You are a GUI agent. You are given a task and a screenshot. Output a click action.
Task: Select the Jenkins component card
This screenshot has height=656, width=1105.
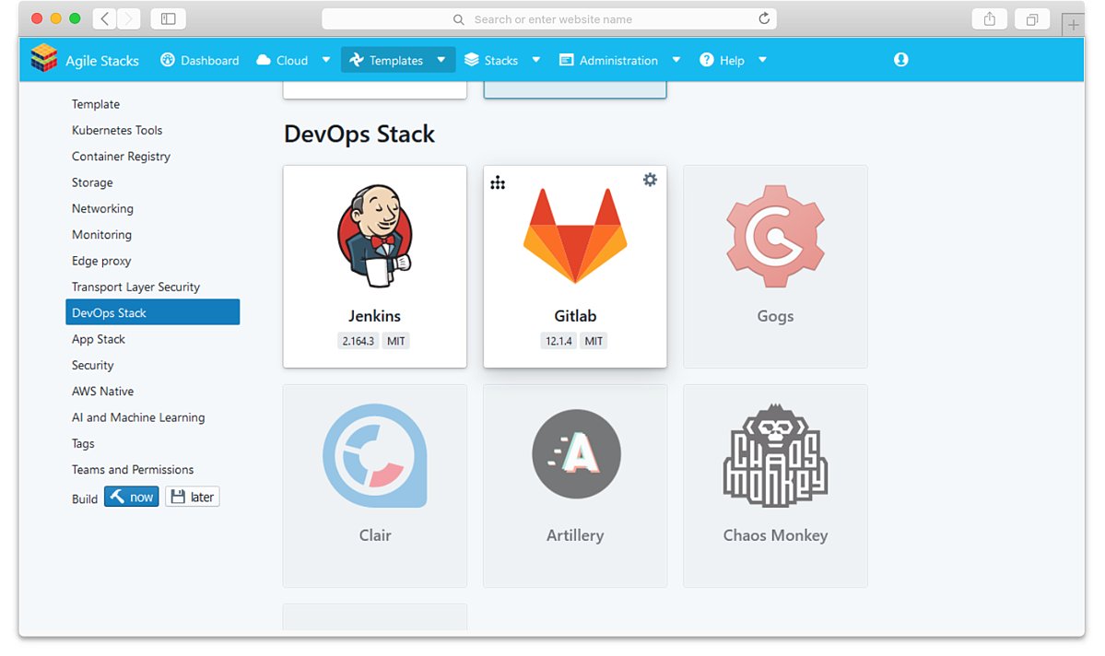(x=375, y=266)
